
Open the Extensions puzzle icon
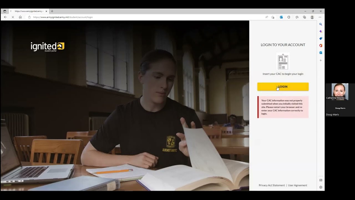tap(289, 17)
